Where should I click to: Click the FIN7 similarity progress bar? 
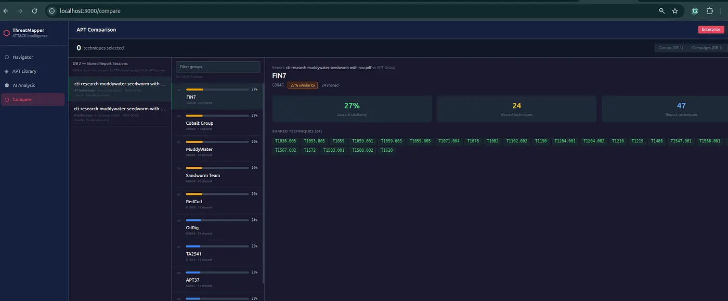pyautogui.click(x=217, y=89)
